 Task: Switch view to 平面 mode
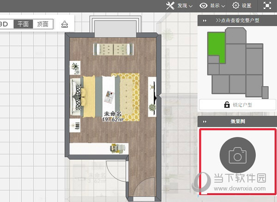23,24
